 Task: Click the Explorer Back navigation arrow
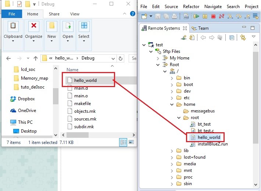pyautogui.click(x=8, y=58)
